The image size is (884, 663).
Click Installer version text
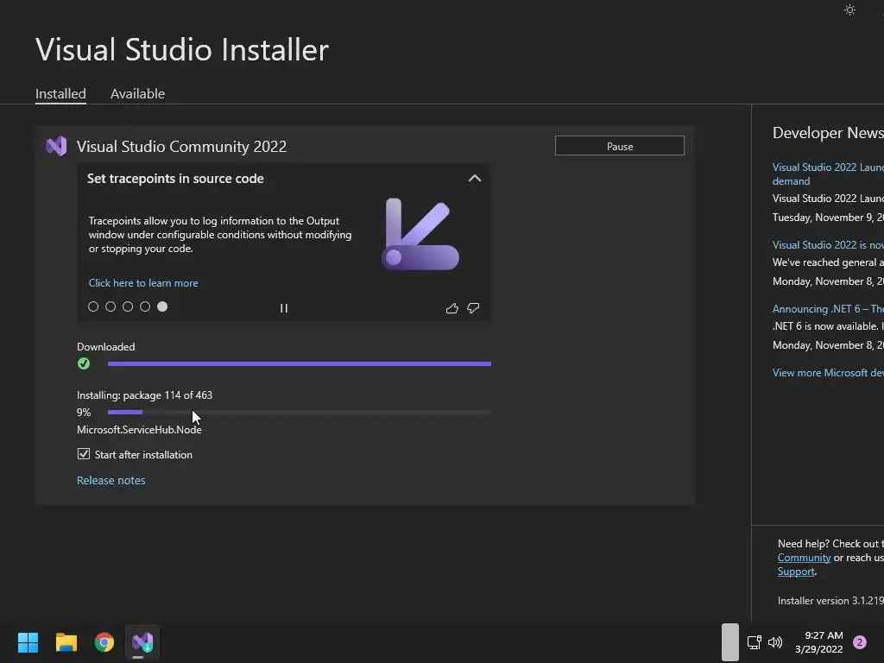tap(830, 601)
